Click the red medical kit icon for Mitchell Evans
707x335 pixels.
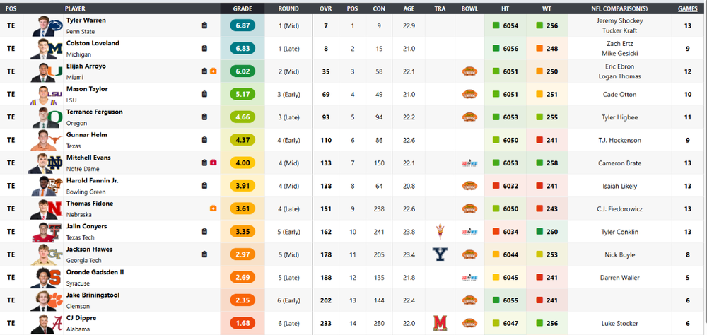pyautogui.click(x=213, y=163)
